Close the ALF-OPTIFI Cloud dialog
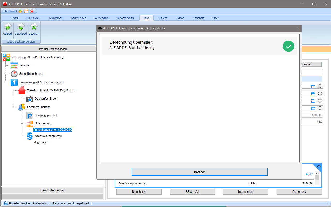Screen dimensions: 331x207 pos(298,28)
